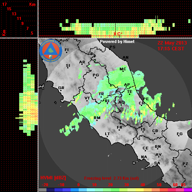This screenshot has width=192, height=192.
Task: Click the PS city label
Action: tap(113, 47)
